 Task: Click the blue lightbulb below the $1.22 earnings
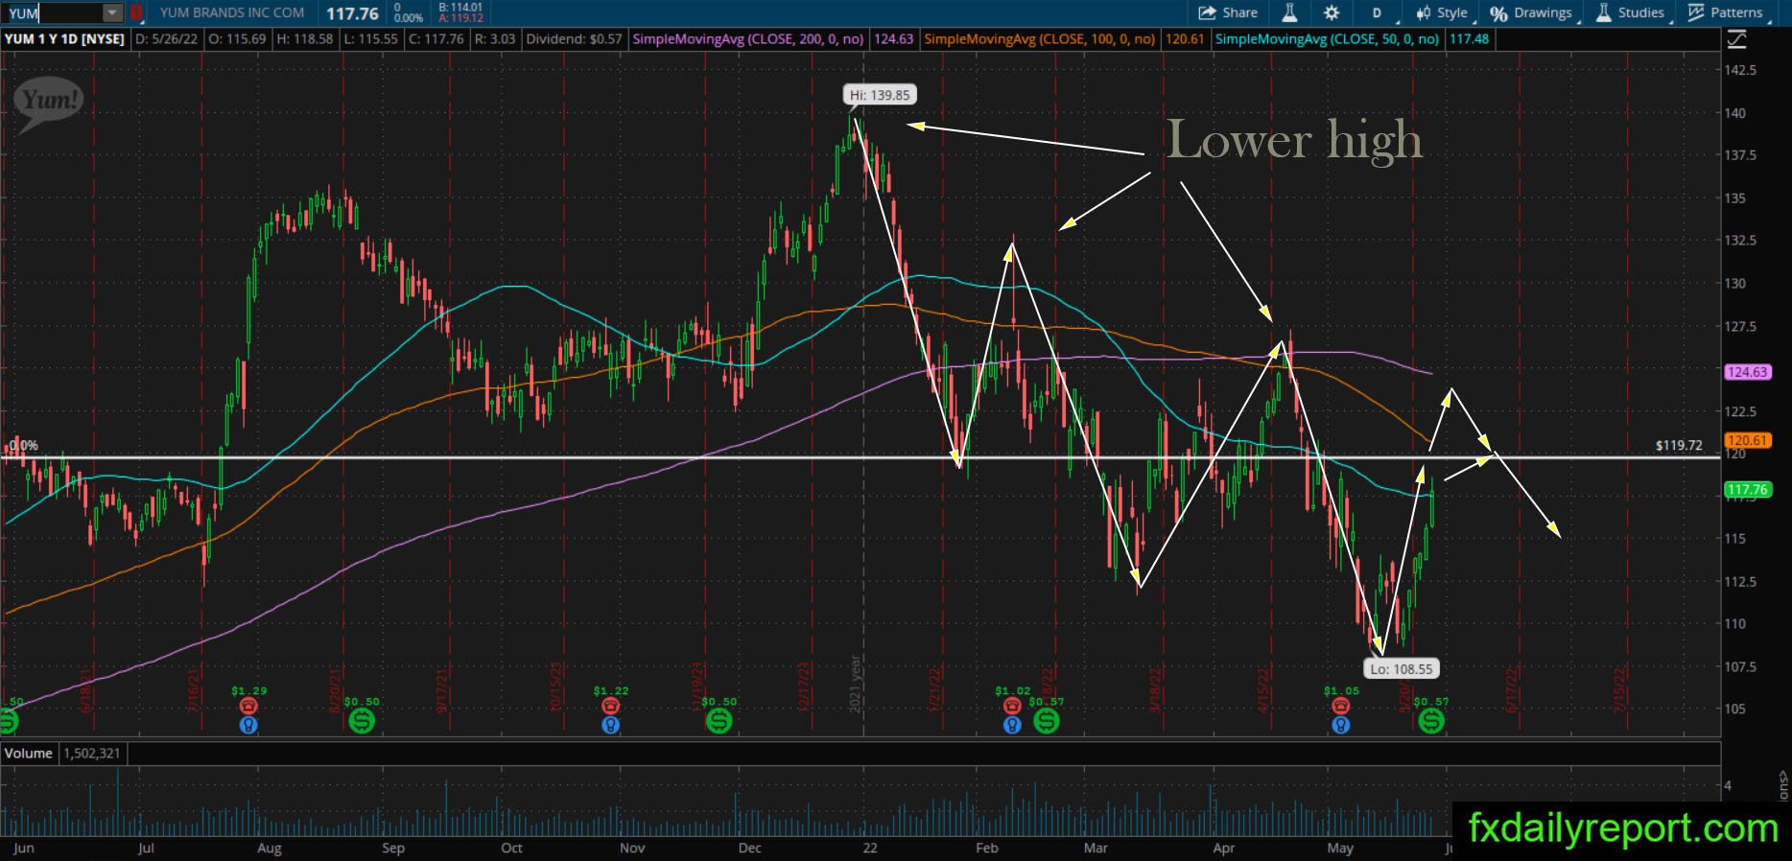coord(611,725)
